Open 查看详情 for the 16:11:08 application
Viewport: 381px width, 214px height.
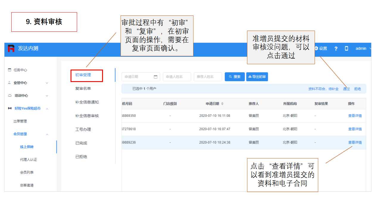(355, 116)
